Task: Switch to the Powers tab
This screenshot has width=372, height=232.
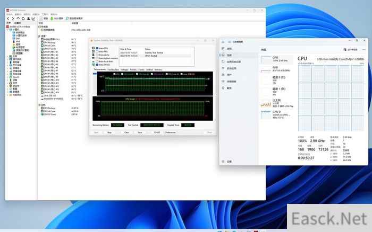Action: coord(133,70)
